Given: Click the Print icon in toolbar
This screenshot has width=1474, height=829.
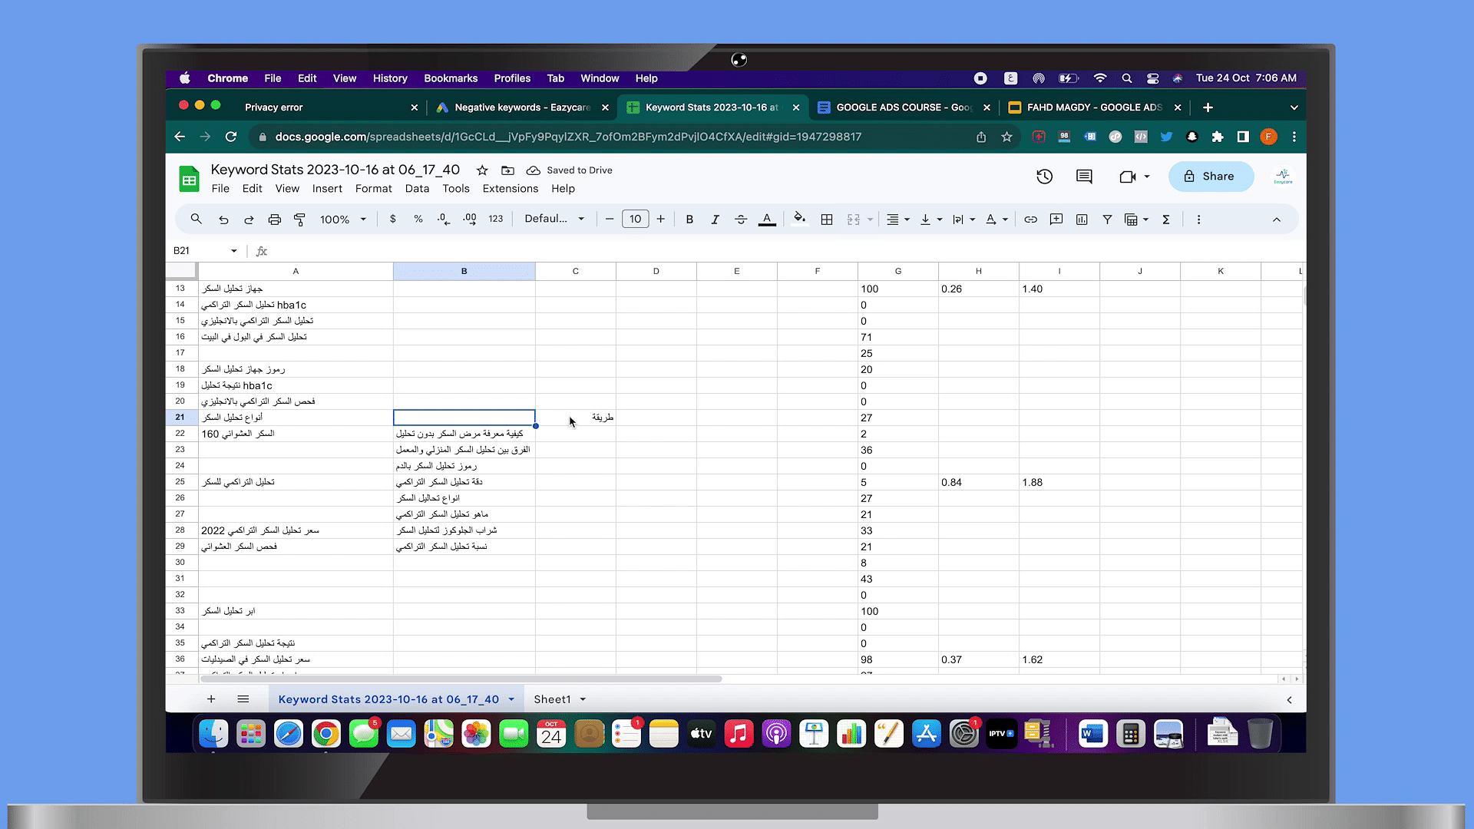Looking at the screenshot, I should point(274,220).
